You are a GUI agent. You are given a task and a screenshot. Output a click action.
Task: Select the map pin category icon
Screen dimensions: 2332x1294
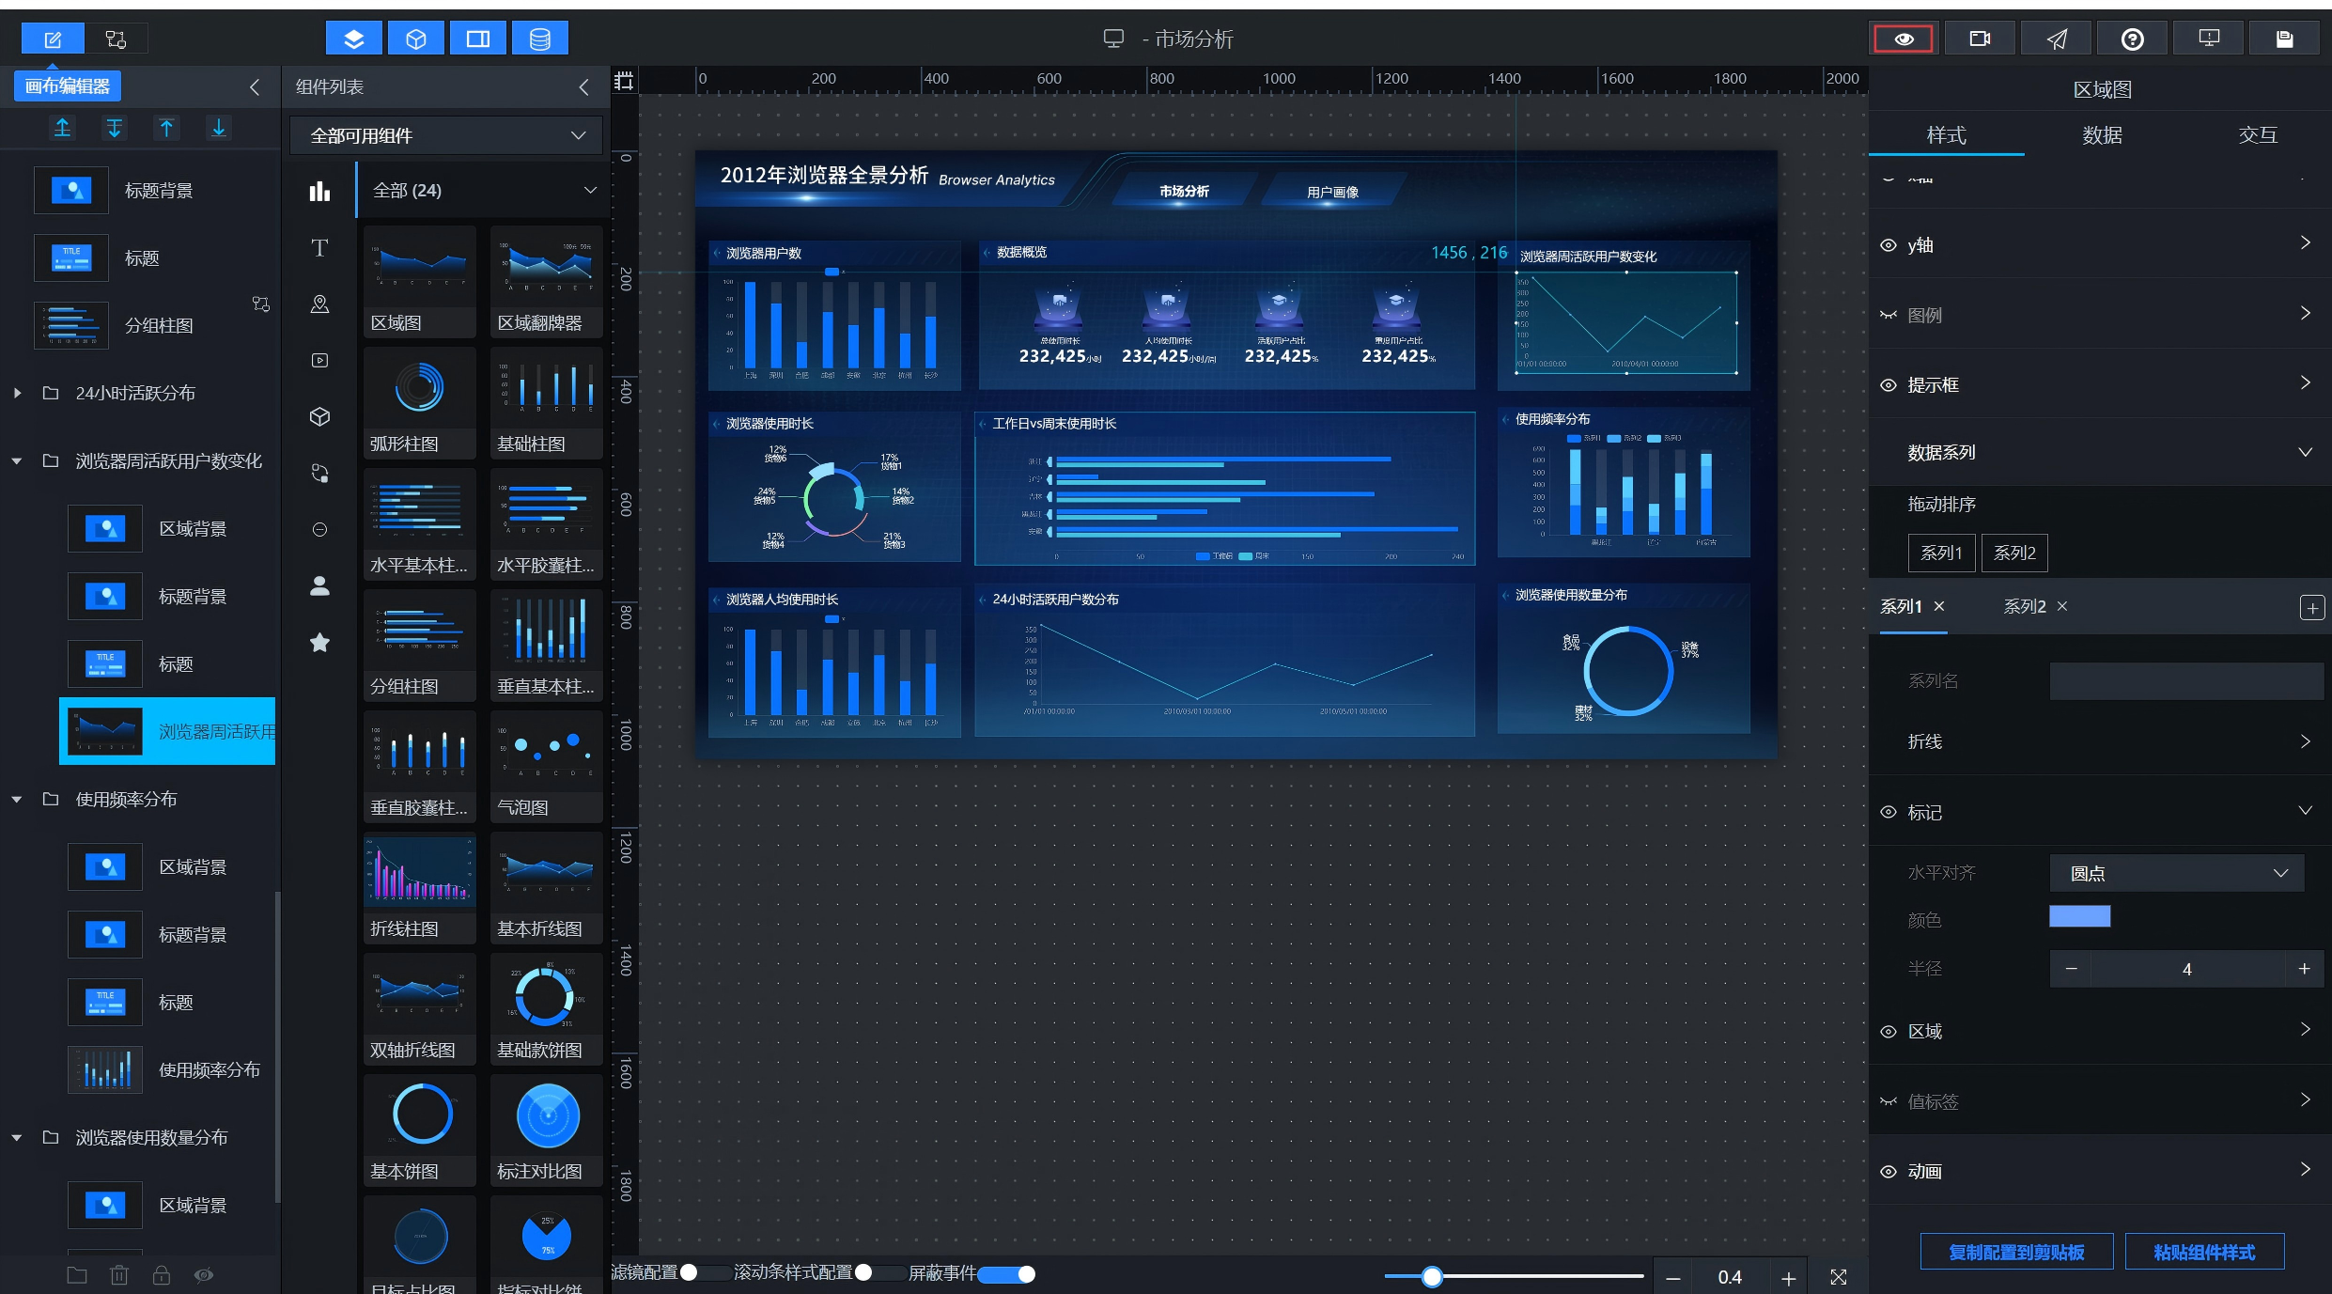coord(319,304)
